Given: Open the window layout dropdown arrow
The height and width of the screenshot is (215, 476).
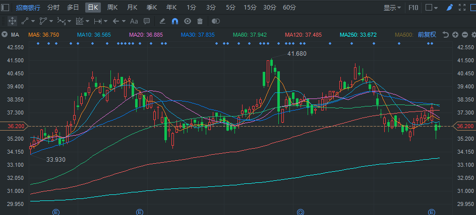Looking at the screenshot, I should (436, 8).
